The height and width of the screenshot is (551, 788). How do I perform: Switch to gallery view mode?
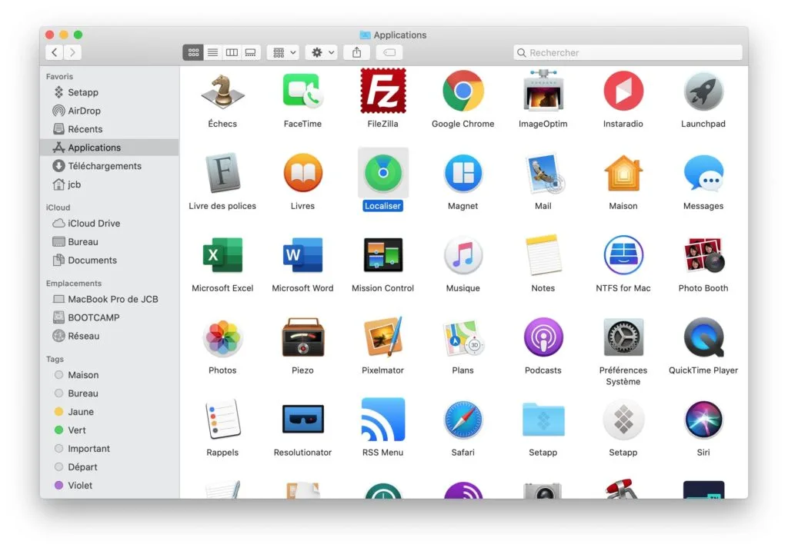point(250,52)
